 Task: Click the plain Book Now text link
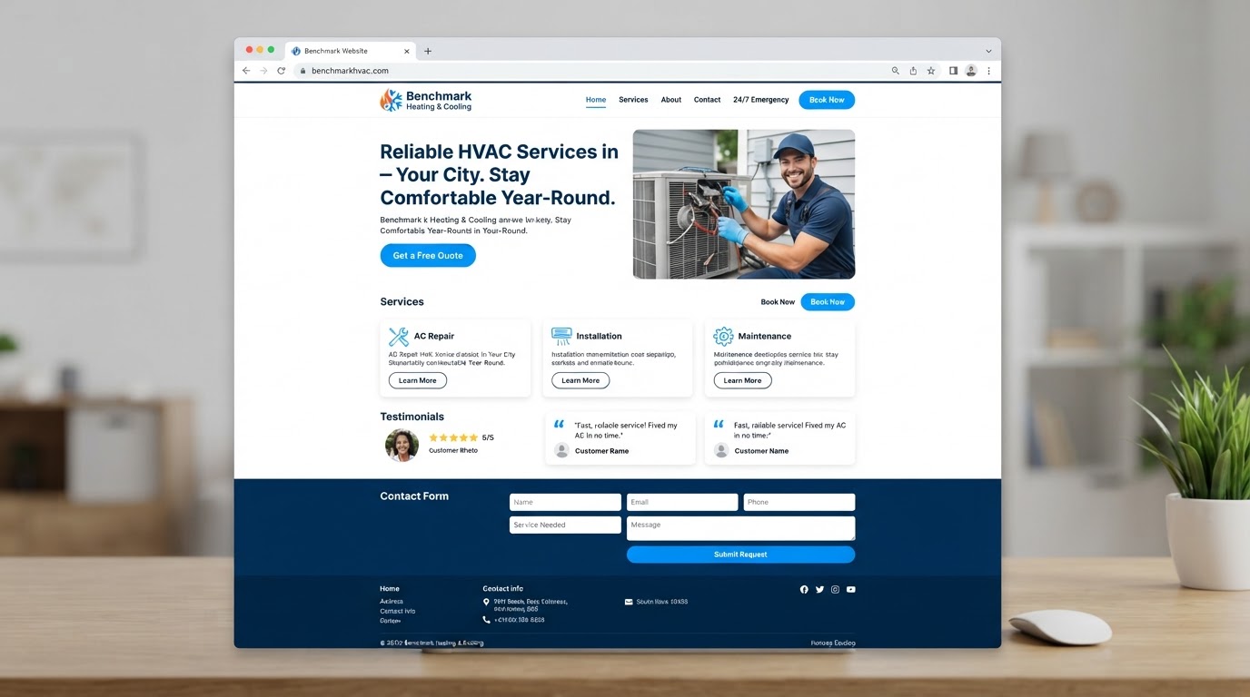(778, 302)
